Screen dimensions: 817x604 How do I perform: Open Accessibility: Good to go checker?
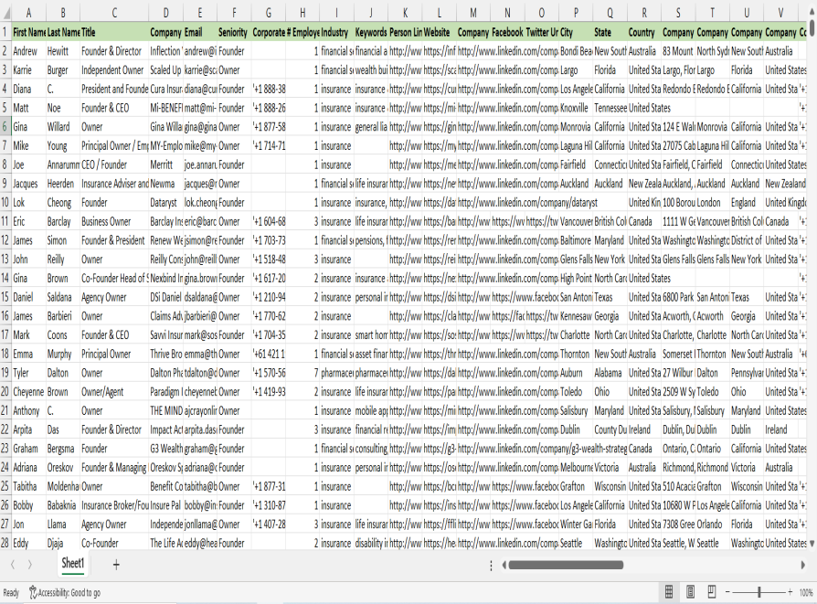(65, 592)
